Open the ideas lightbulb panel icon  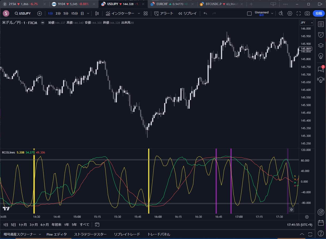click(x=321, y=56)
